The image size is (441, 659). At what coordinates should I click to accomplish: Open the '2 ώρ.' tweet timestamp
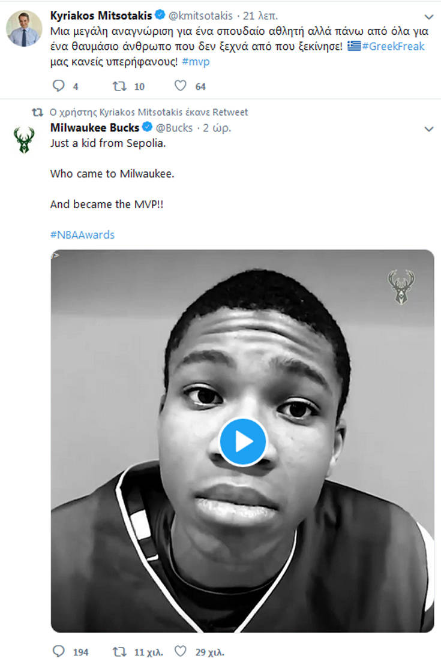(x=217, y=128)
